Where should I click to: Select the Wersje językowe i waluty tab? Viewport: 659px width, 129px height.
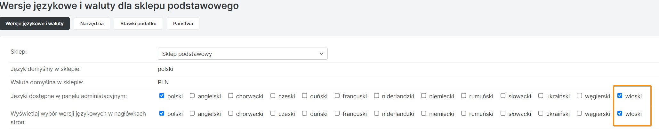point(35,24)
